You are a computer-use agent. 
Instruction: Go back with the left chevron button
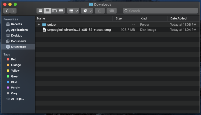click(7, 11)
